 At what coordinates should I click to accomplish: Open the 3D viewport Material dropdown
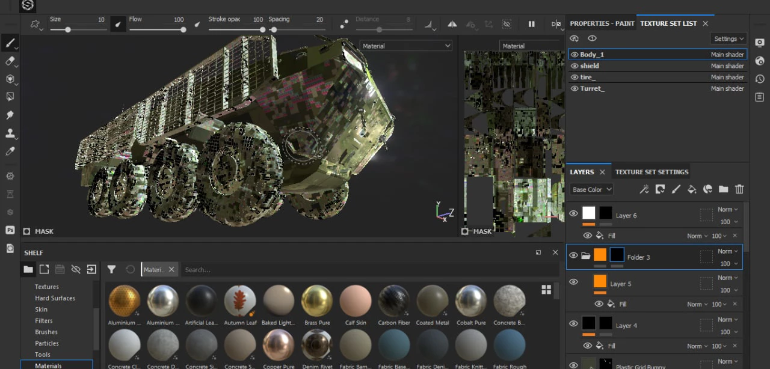(x=406, y=46)
